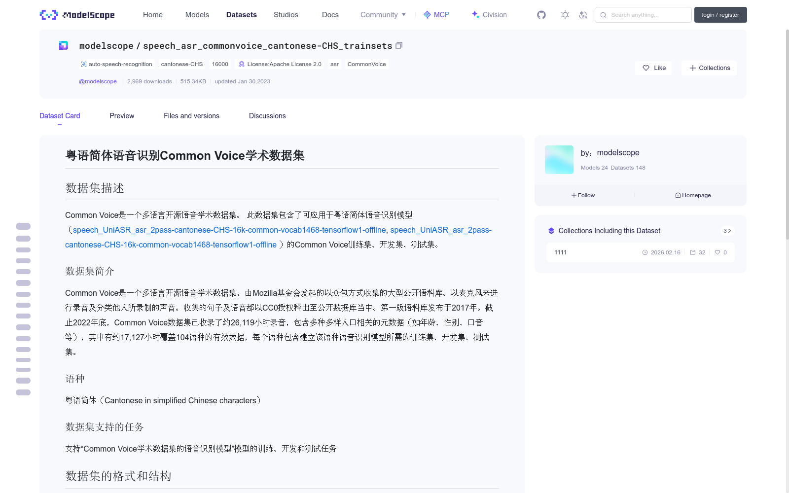
Task: Click the plus icon on the Collections button
Action: [693, 68]
